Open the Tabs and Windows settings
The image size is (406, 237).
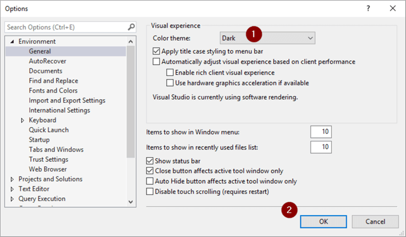pos(56,150)
